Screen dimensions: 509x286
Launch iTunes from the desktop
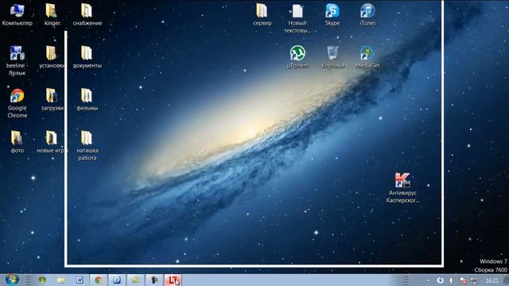click(x=367, y=14)
